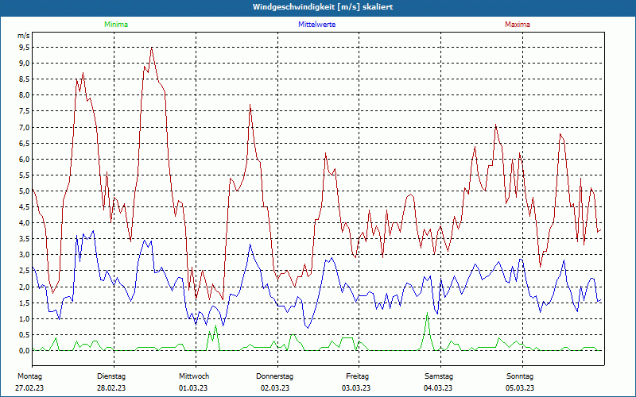The height and width of the screenshot is (397, 636).
Task: Click the date 02.03.23
Action: (x=275, y=388)
